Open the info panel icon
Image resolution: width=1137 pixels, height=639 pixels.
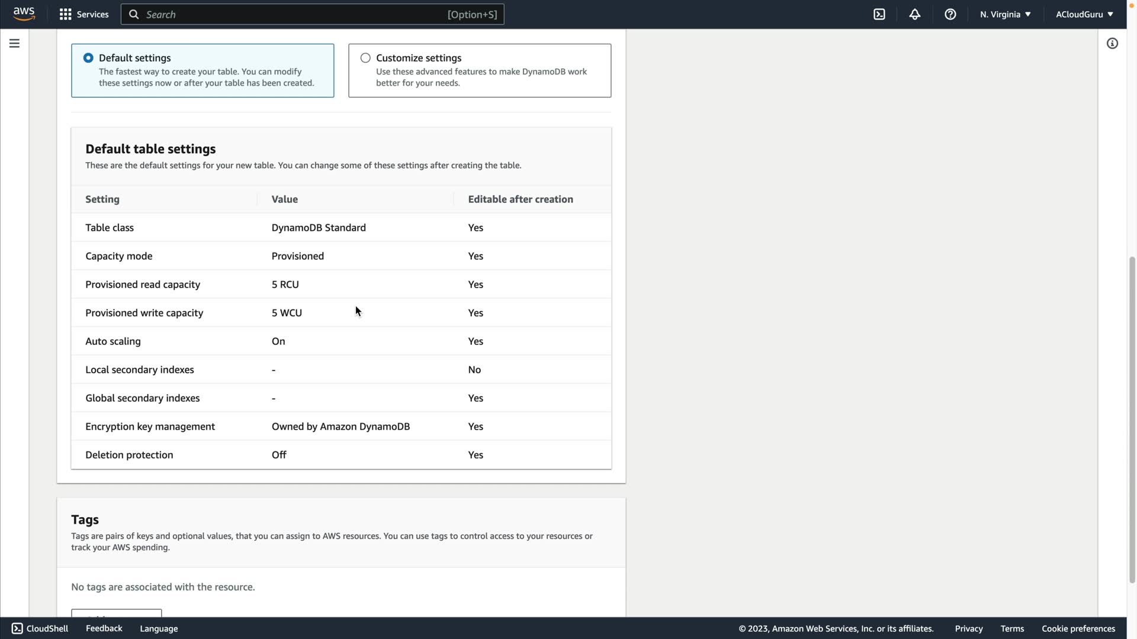pyautogui.click(x=1112, y=43)
